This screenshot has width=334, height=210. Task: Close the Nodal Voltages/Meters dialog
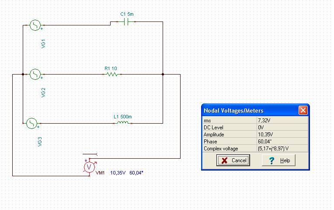(303, 110)
